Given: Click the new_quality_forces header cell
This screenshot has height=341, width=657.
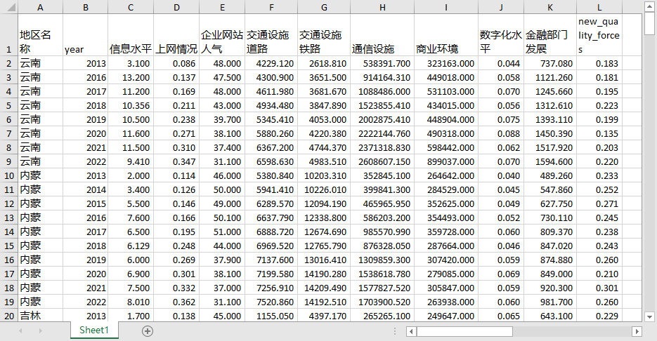Looking at the screenshot, I should [x=599, y=34].
